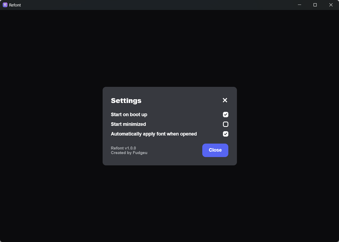Click the Refont title text
Image resolution: width=339 pixels, height=242 pixels.
15,5
